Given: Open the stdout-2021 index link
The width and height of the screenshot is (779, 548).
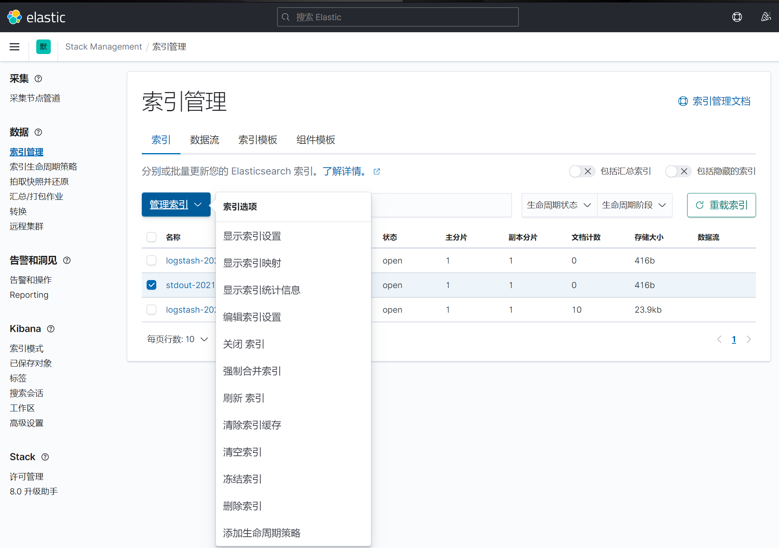Looking at the screenshot, I should tap(191, 285).
